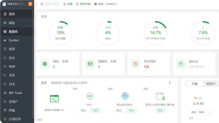Click the 告警 link in top bar

70,4
